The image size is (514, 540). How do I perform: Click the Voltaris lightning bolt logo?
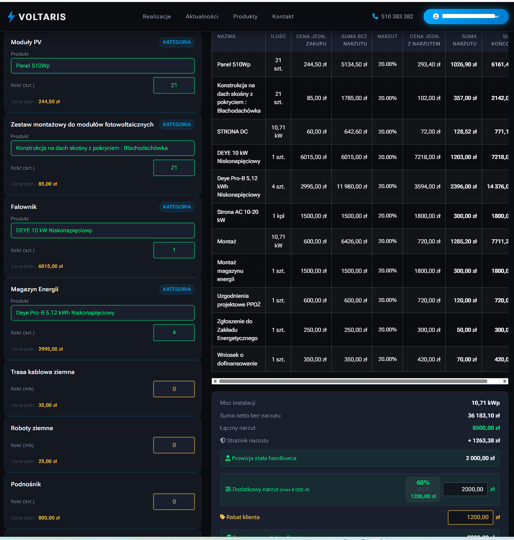(x=11, y=17)
